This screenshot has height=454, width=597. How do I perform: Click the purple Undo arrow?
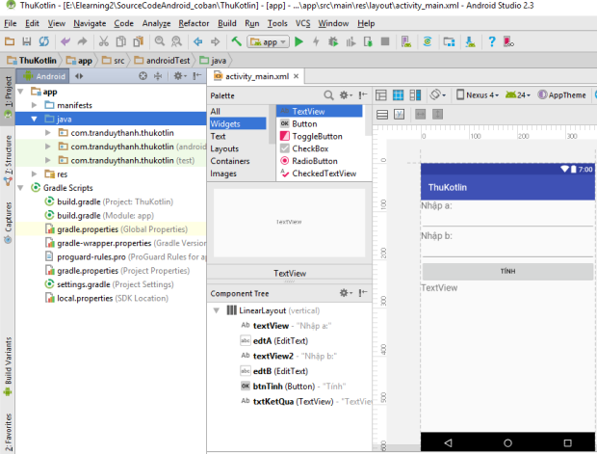point(65,41)
